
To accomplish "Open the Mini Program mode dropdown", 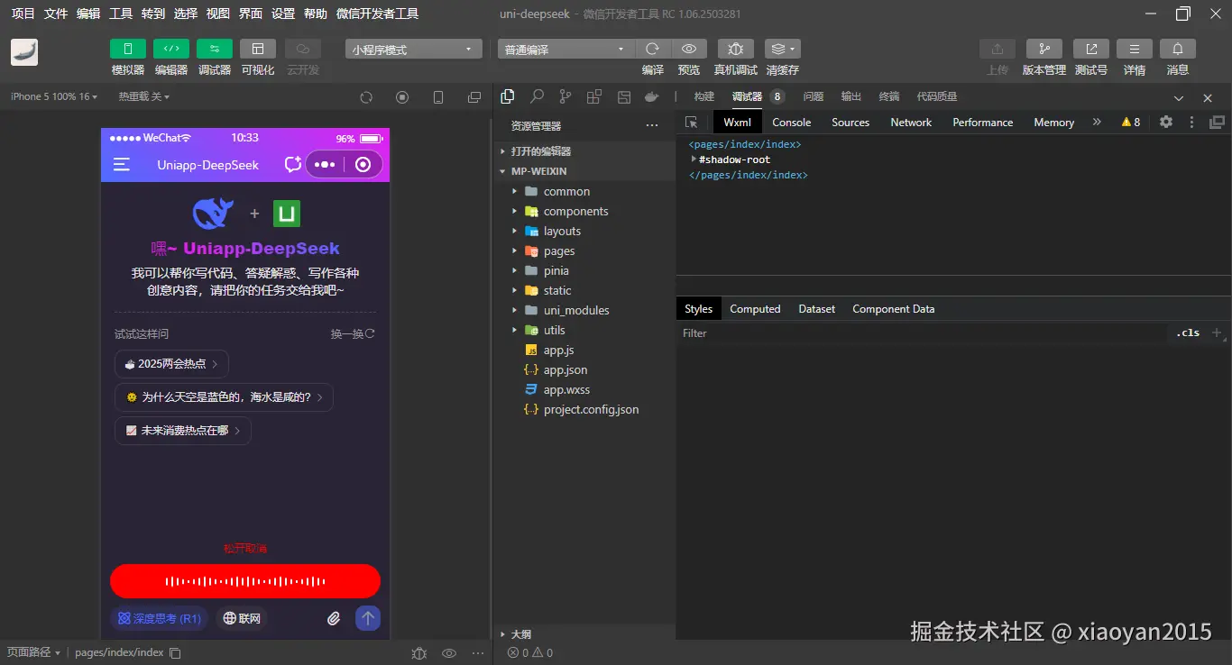I will point(412,50).
